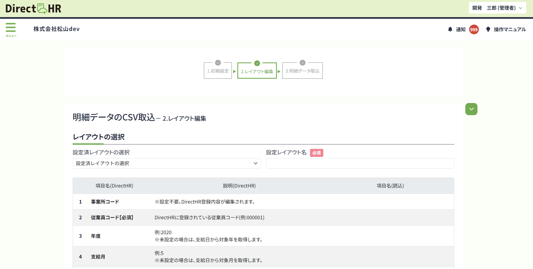Open the 設定済レイアウトの選択 dropdown
The image size is (533, 269).
pos(167,163)
